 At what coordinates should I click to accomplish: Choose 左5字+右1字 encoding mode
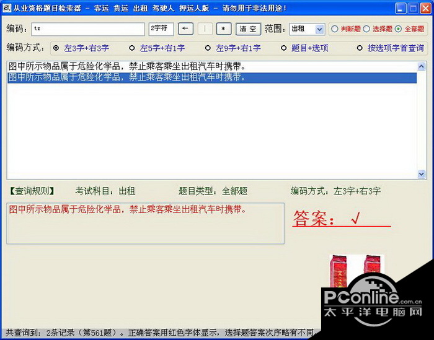coord(131,48)
